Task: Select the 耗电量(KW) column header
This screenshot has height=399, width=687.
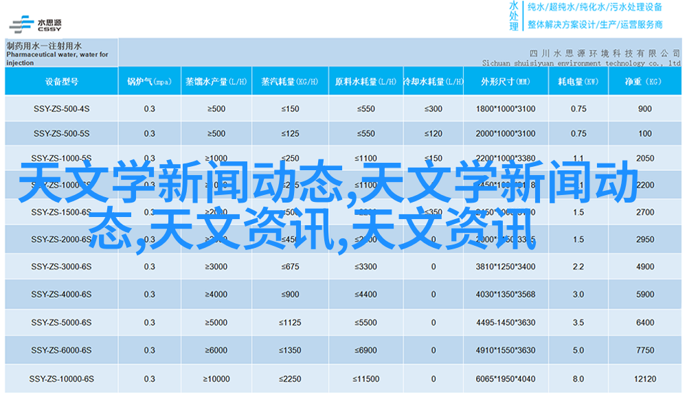Action: (578, 82)
